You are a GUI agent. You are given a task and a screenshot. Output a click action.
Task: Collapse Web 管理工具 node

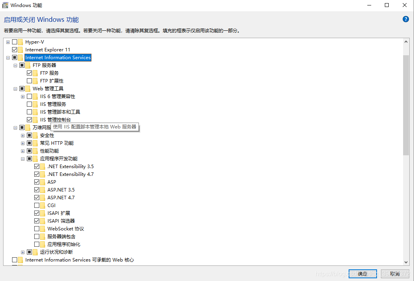[x=15, y=89]
